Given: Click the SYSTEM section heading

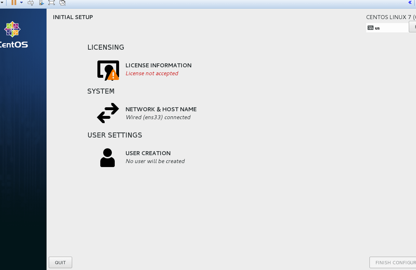Looking at the screenshot, I should click(x=101, y=91).
